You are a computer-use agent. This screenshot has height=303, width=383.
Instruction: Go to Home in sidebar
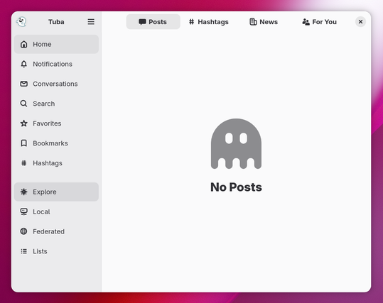point(56,44)
